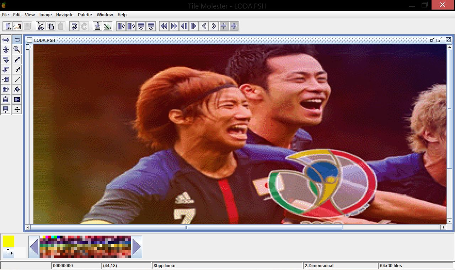
Task: Click the '64x30 tiles' status text
Action: (391, 266)
